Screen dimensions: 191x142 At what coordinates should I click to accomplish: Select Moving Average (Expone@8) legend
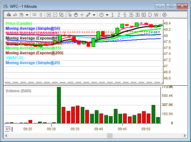(x=32, y=38)
